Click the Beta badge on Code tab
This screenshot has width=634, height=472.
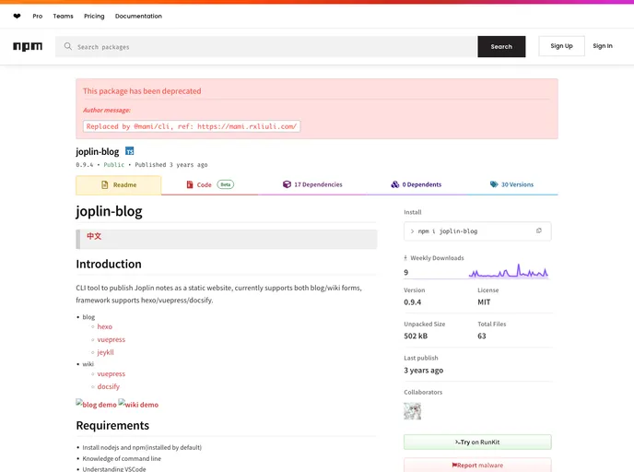[225, 184]
